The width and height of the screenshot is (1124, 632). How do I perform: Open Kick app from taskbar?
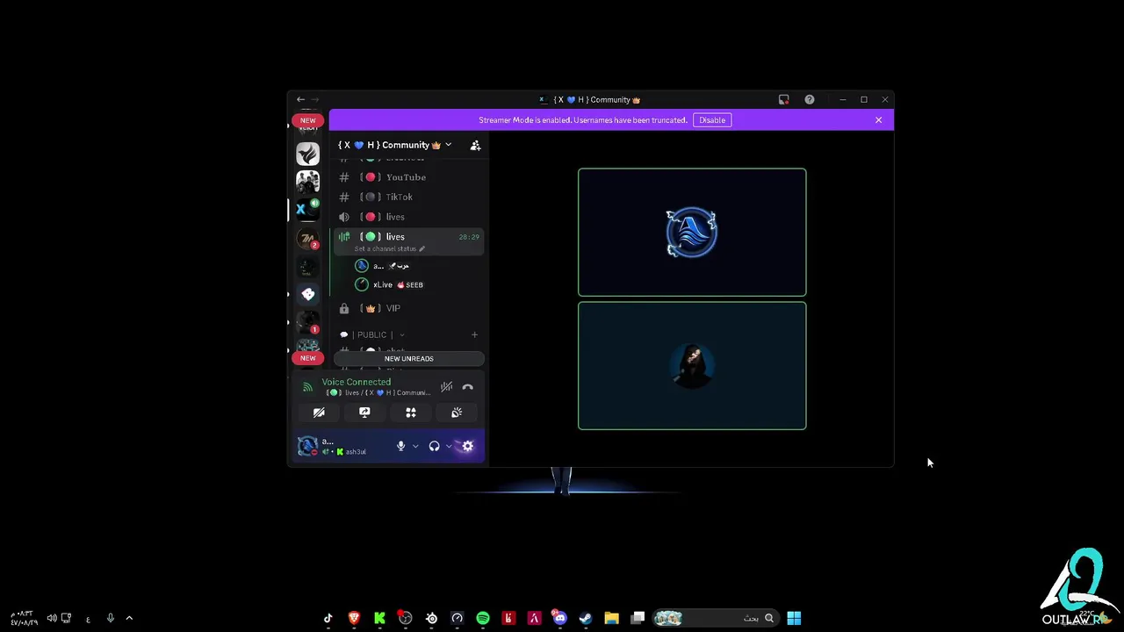379,618
